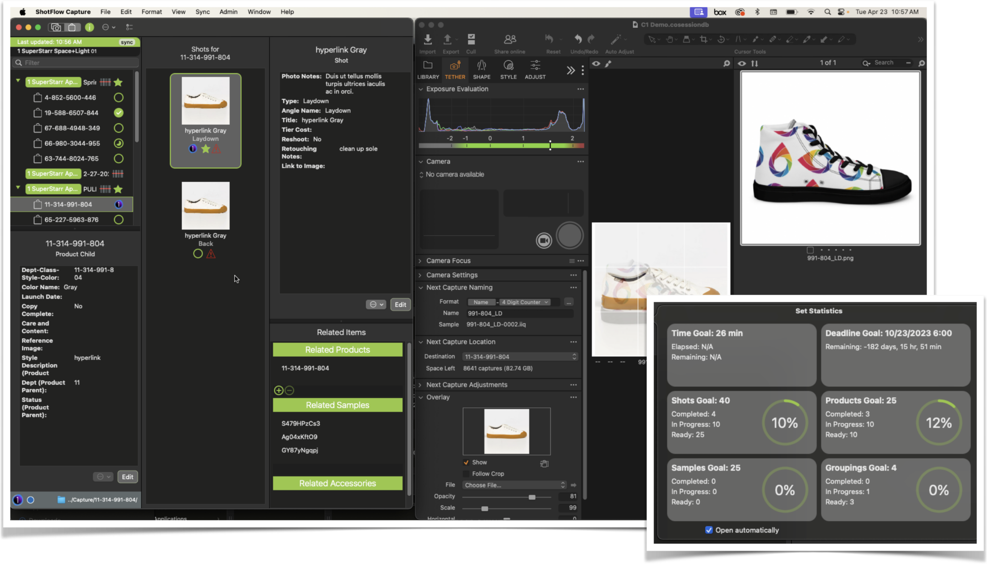987x564 pixels.
Task: Click the green sync button
Action: pyautogui.click(x=127, y=42)
